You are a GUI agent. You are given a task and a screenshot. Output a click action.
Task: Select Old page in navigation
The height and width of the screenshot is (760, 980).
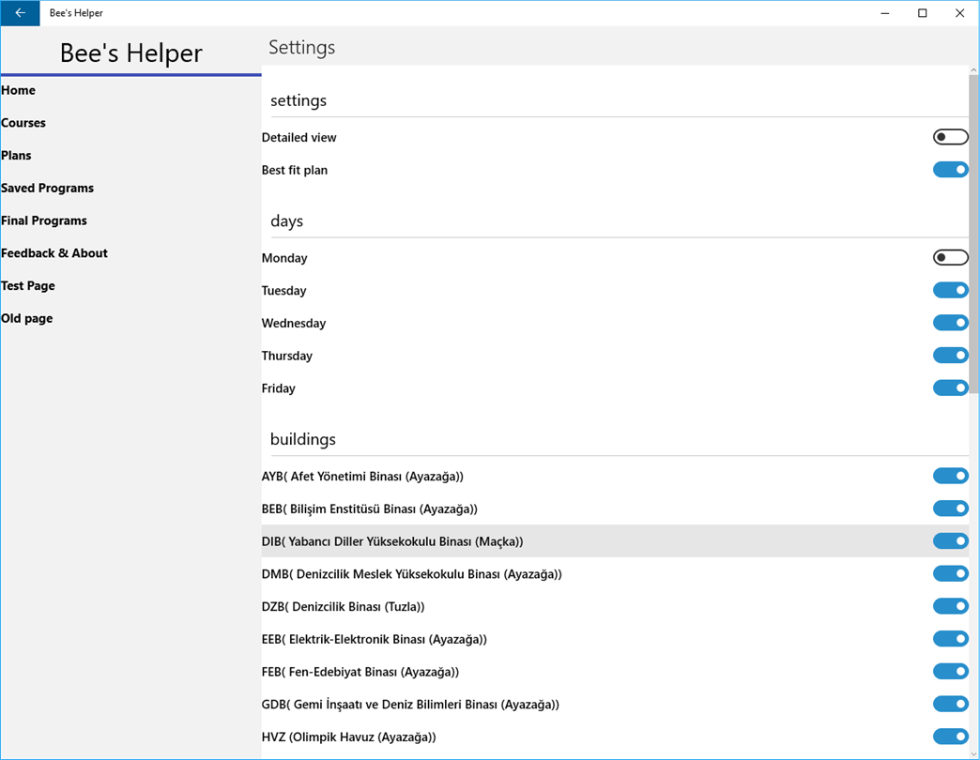tap(27, 319)
